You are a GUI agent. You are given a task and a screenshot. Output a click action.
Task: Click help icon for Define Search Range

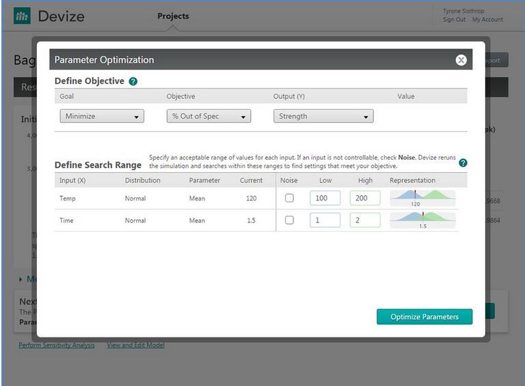463,163
